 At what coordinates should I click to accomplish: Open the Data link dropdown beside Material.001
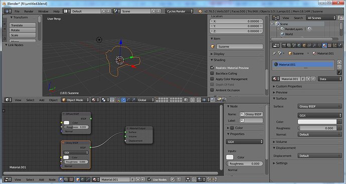click(329, 79)
